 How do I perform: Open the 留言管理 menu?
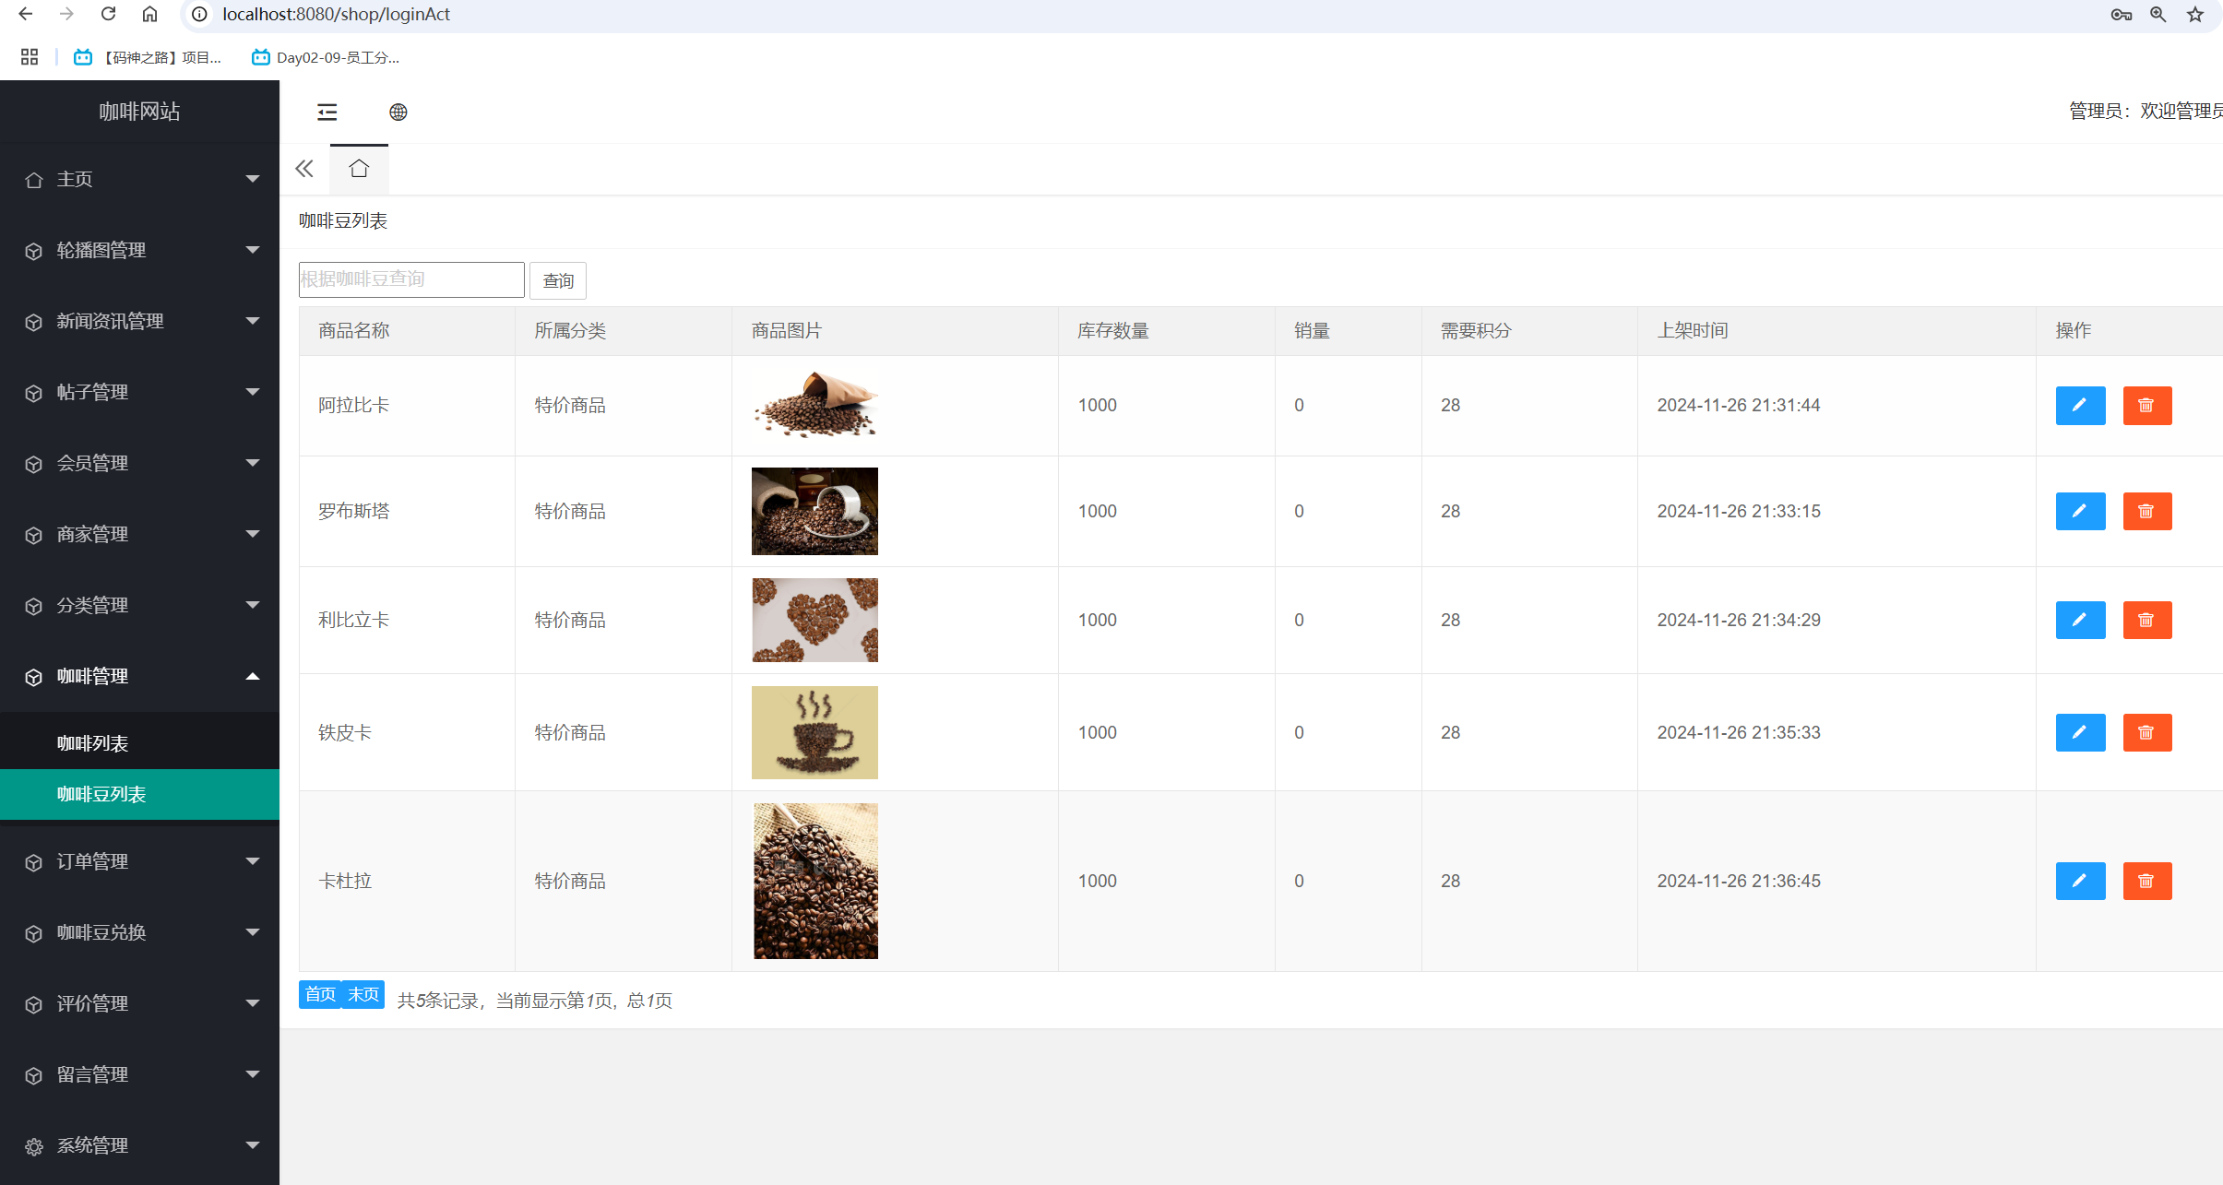(x=139, y=1074)
